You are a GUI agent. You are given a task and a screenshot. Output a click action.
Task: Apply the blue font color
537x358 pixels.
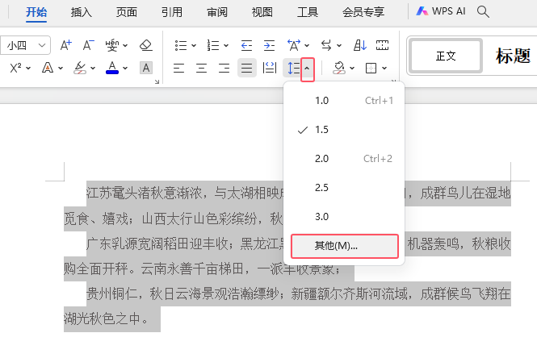(x=112, y=68)
